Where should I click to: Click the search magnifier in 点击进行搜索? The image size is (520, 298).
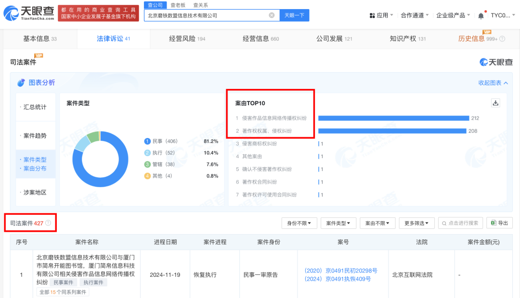(x=444, y=223)
